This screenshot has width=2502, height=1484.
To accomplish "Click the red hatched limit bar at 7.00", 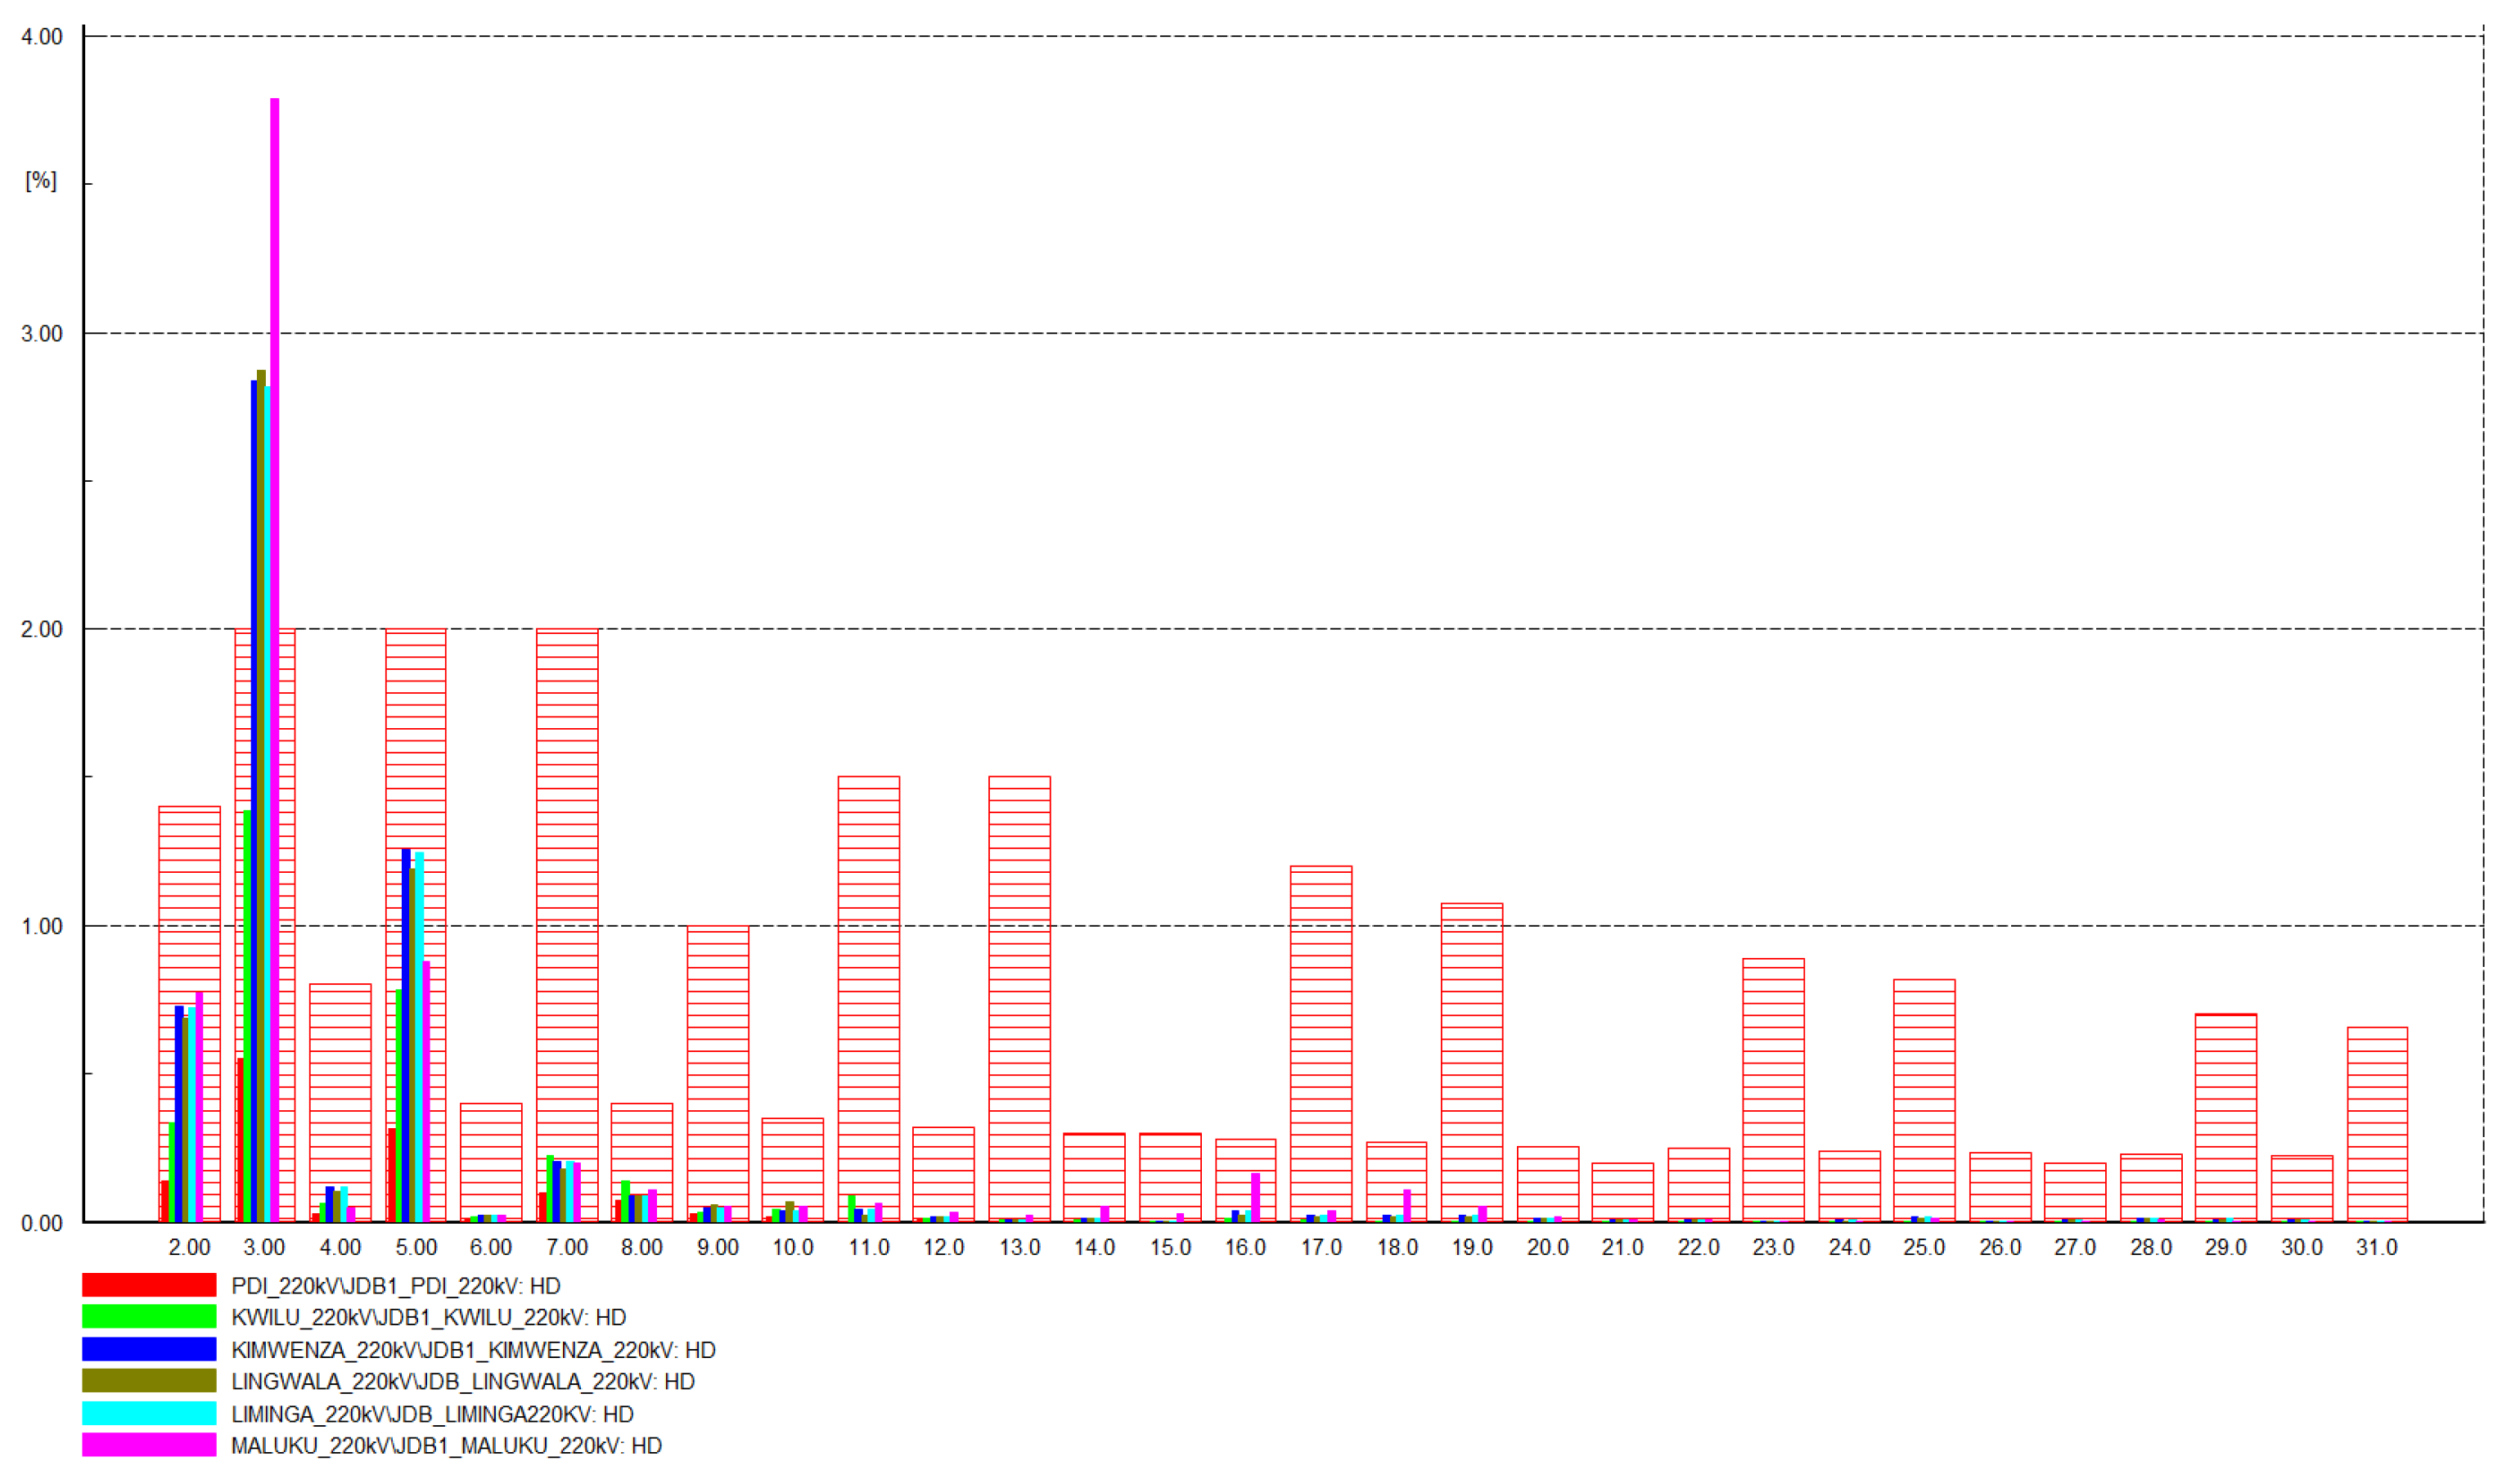I will point(567,925).
